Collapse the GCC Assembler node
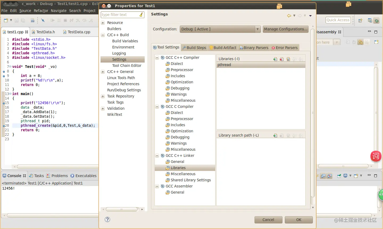The height and width of the screenshot is (229, 383). [x=157, y=186]
